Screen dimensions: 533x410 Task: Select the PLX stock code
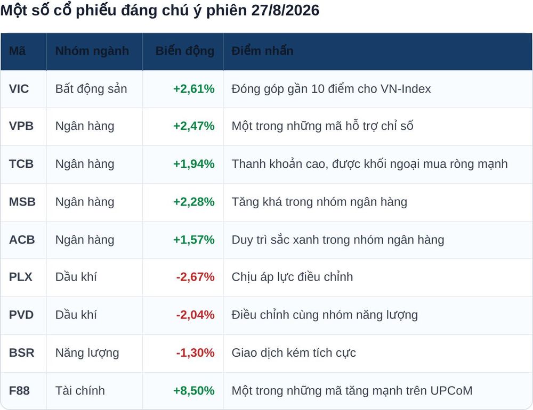tap(21, 277)
